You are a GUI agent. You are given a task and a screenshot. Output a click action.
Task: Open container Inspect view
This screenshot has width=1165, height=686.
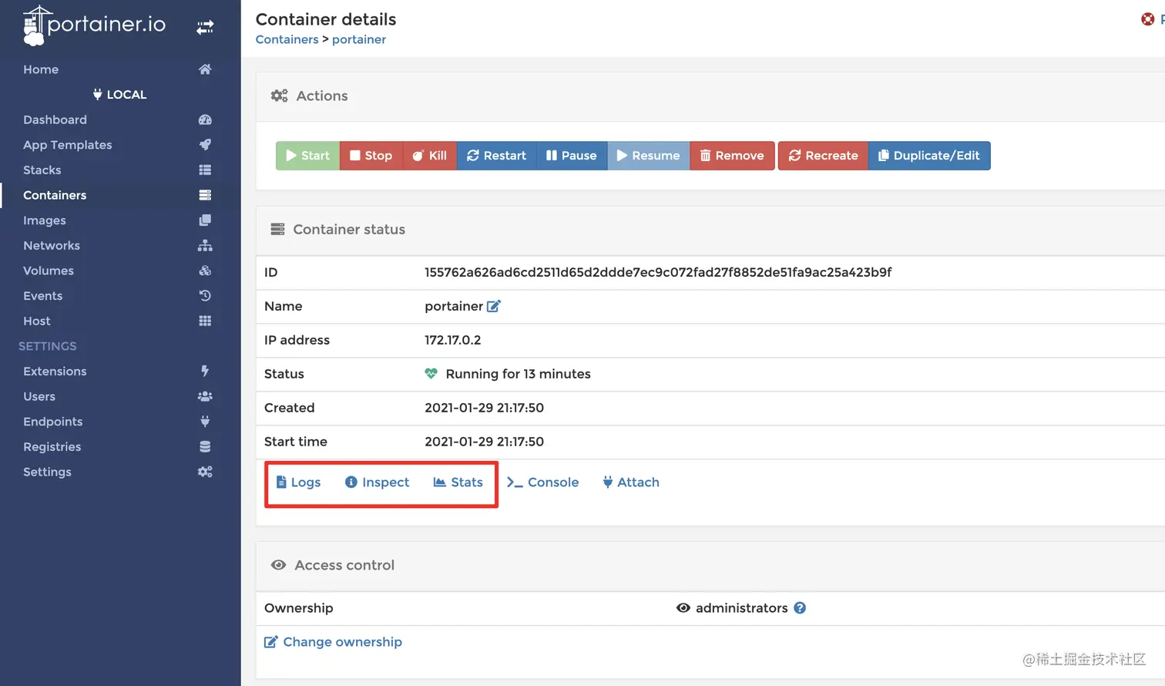coord(377,482)
